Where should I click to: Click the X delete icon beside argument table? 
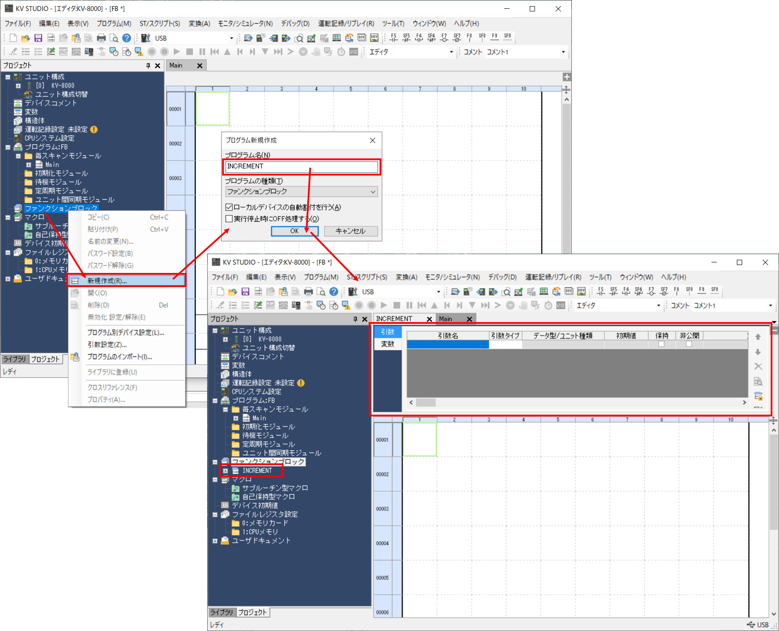[x=758, y=366]
